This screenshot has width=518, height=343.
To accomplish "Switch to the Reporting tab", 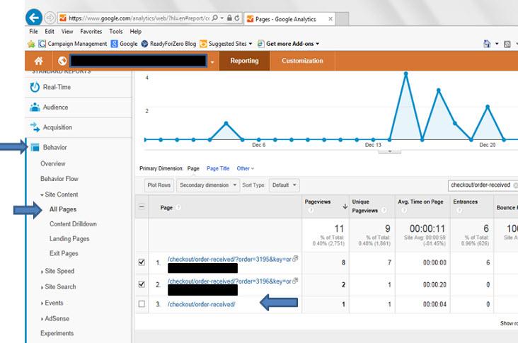I will coord(244,61).
